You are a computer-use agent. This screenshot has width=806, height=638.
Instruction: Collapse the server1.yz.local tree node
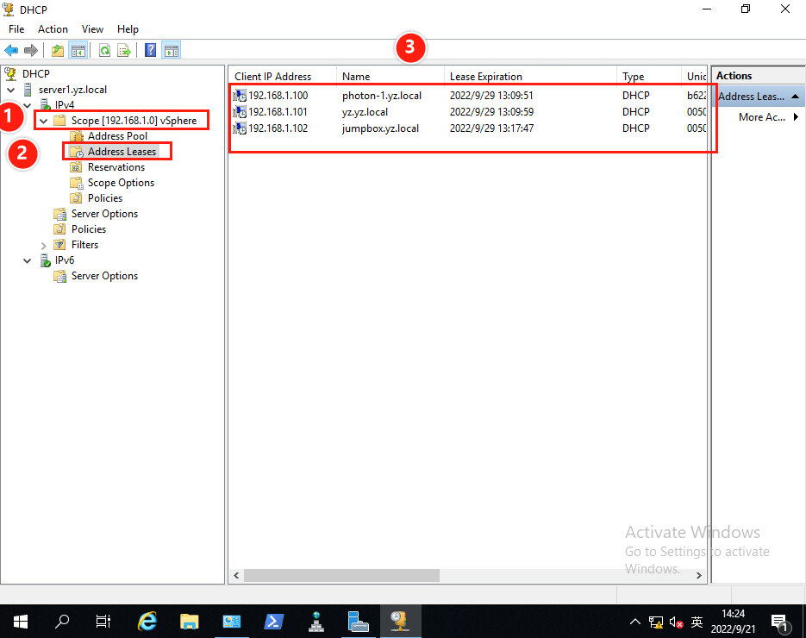[x=11, y=90]
